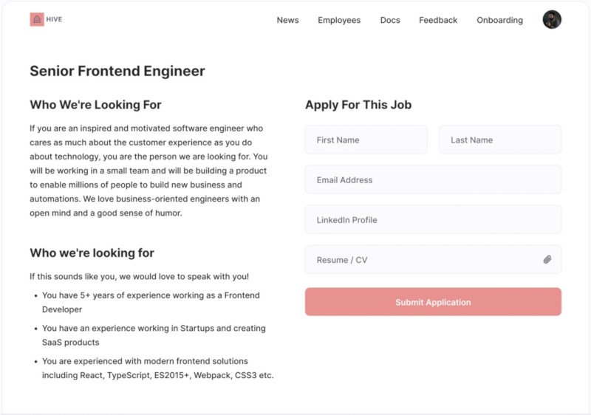The width and height of the screenshot is (591, 415).
Task: Open the News menu item
Action: click(x=287, y=20)
